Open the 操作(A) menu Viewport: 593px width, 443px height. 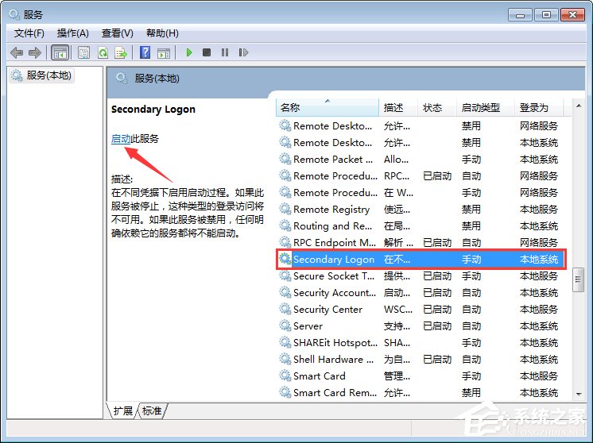point(72,33)
